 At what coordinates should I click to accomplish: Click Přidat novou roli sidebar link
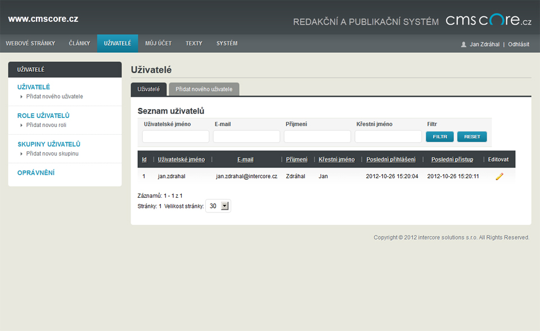(46, 125)
